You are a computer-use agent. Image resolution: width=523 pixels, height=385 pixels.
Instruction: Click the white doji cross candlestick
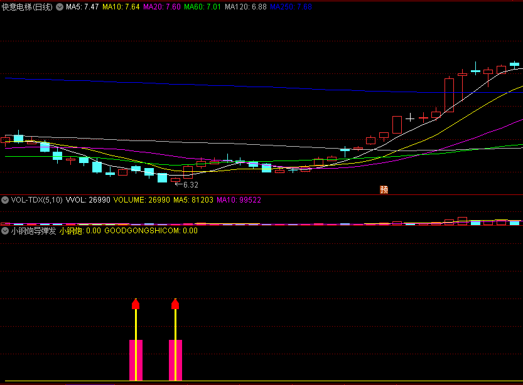click(410, 118)
